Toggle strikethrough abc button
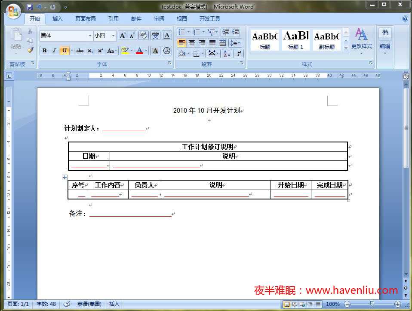 point(80,51)
